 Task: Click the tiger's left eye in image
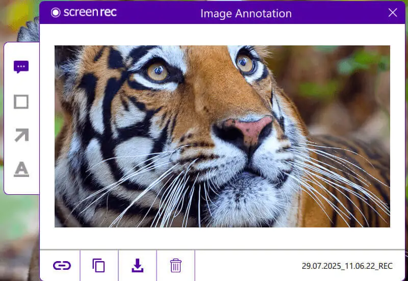(x=157, y=72)
